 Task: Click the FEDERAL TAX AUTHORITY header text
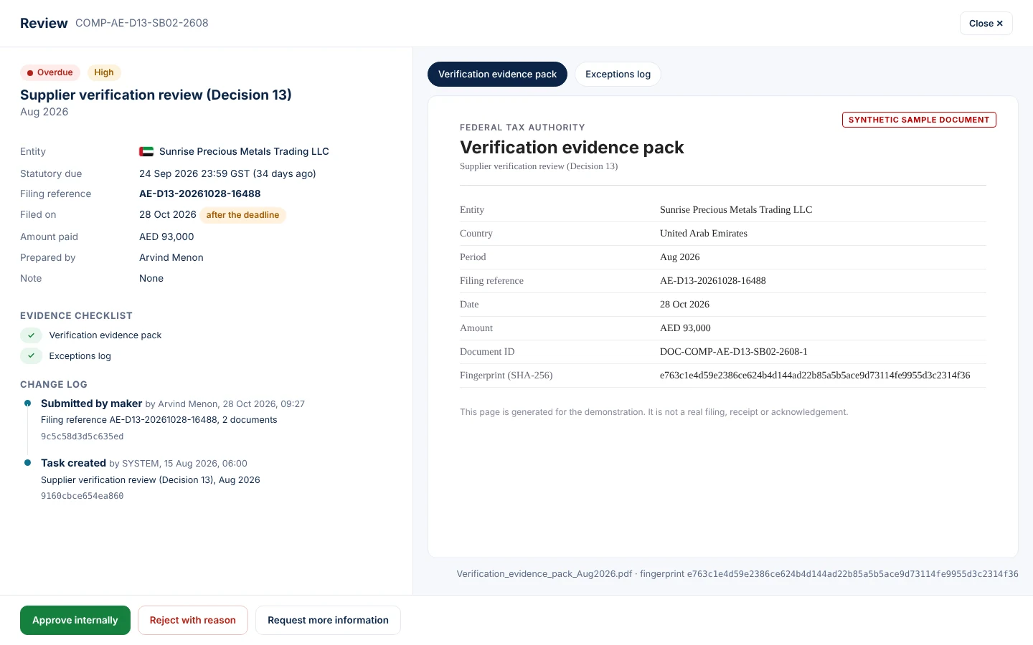(522, 128)
